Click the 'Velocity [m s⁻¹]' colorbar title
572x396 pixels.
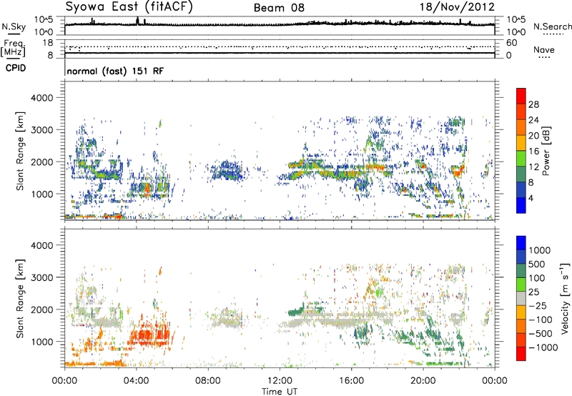[x=565, y=298]
